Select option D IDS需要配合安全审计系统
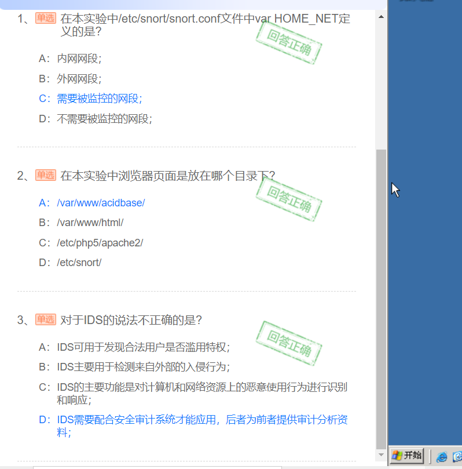 [193, 426]
